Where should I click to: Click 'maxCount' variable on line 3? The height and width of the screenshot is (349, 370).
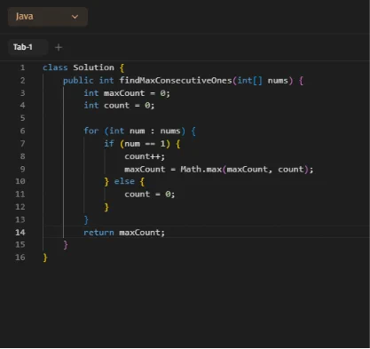124,93
